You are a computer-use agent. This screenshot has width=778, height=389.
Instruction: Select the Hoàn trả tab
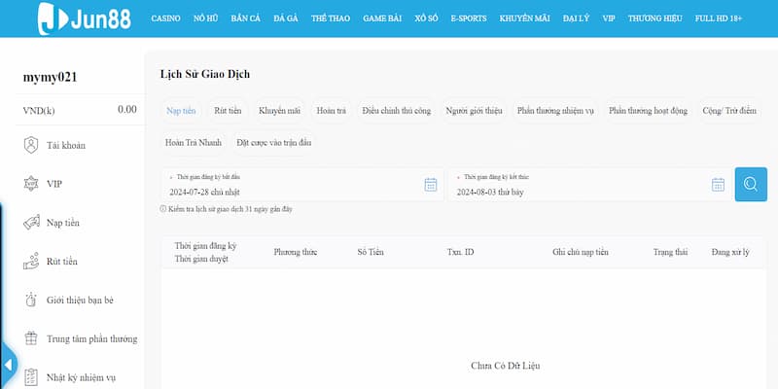331,111
